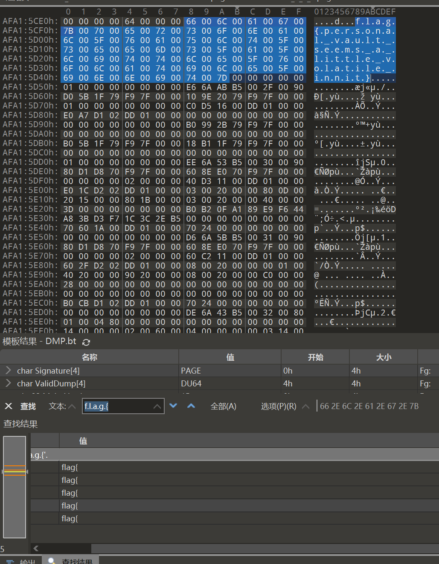Refresh the DMP.bt template results
439x564 pixels.
pyautogui.click(x=86, y=342)
